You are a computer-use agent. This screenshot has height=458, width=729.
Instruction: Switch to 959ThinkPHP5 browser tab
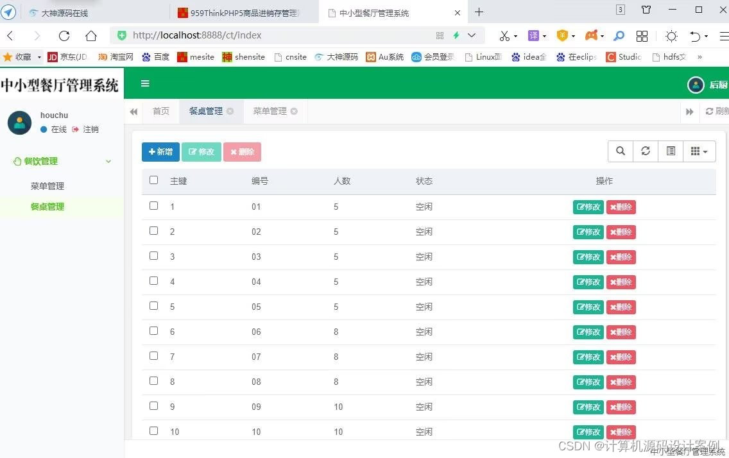pos(244,13)
